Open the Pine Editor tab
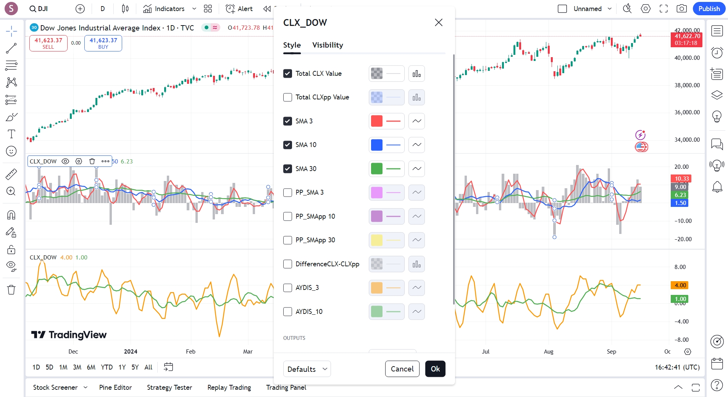This screenshot has width=728, height=397. pyautogui.click(x=115, y=387)
